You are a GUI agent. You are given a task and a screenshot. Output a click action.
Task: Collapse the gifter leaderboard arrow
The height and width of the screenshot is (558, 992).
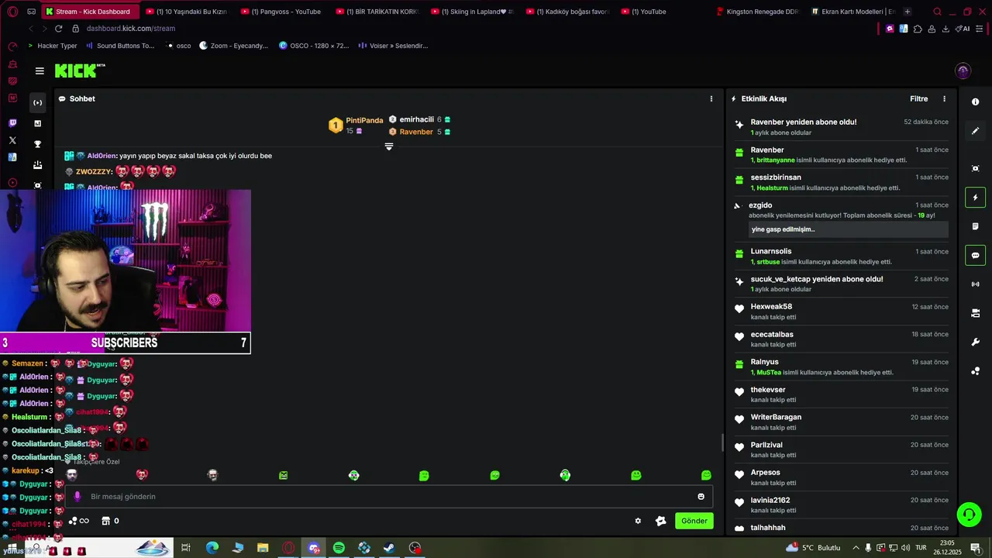pos(389,146)
